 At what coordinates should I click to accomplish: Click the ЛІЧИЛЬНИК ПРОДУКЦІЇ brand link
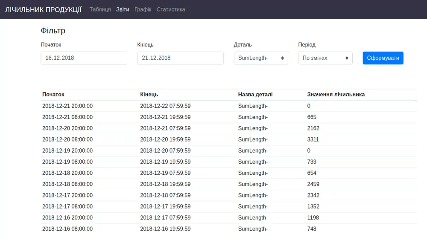(x=43, y=9)
